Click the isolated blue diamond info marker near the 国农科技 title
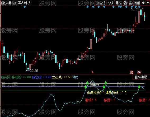The width and height of the screenshot is (150, 117). coord(25,7)
